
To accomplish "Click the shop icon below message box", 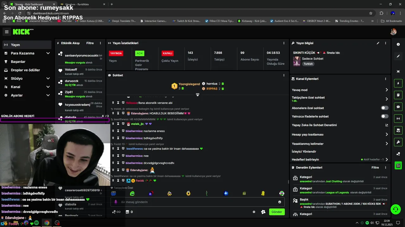I will [128, 212].
